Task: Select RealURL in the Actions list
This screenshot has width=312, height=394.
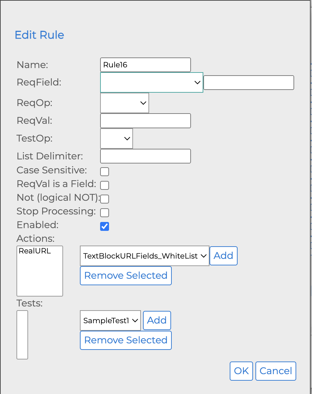Action: click(x=35, y=251)
